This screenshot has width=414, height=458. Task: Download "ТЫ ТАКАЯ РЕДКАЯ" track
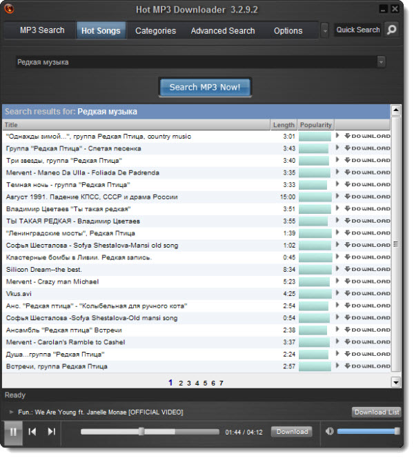(367, 221)
